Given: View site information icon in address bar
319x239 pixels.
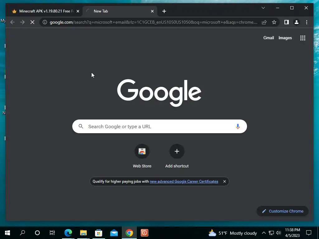Looking at the screenshot, I should pos(45,22).
